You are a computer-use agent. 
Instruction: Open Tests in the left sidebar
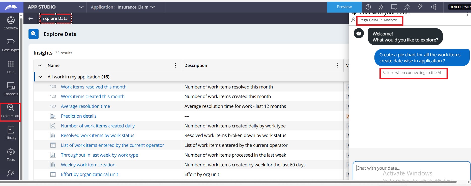tap(11, 155)
